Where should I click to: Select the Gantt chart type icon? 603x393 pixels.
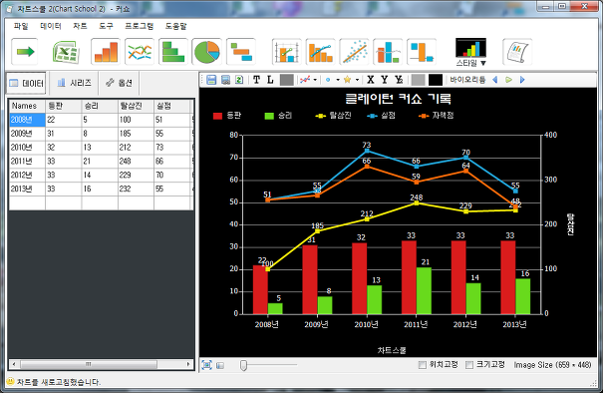click(241, 52)
